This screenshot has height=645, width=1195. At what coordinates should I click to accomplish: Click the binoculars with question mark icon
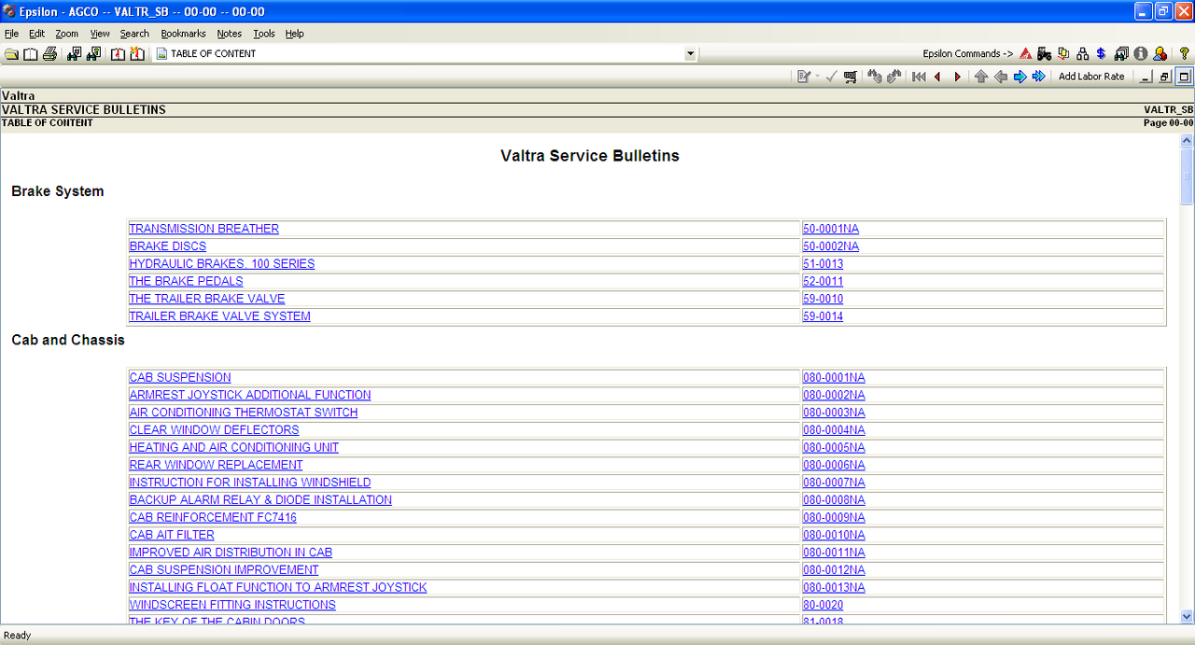[x=93, y=54]
